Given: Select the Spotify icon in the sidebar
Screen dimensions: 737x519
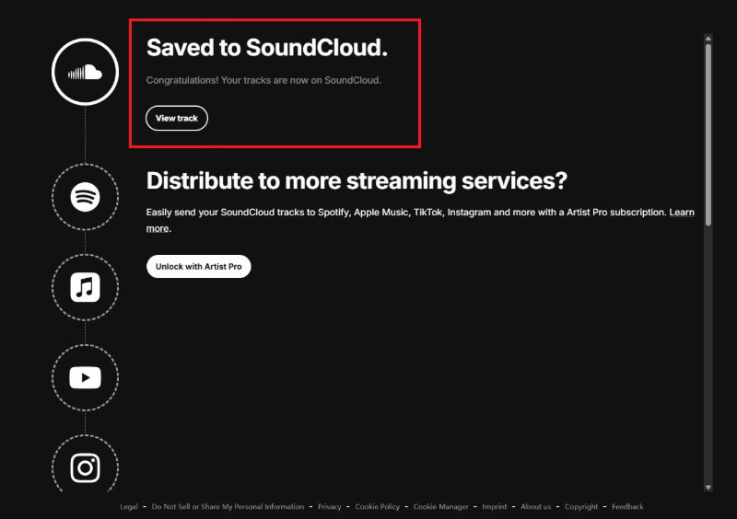Looking at the screenshot, I should pyautogui.click(x=85, y=197).
